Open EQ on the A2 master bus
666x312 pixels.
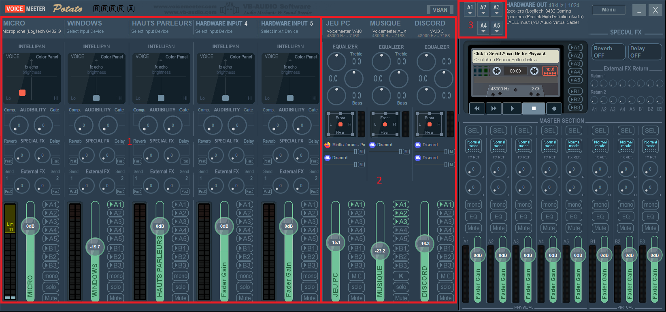point(499,216)
